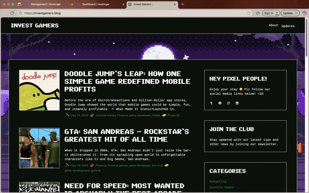Open the Updates navigation link
The width and height of the screenshot is (309, 193).
coord(288,26)
